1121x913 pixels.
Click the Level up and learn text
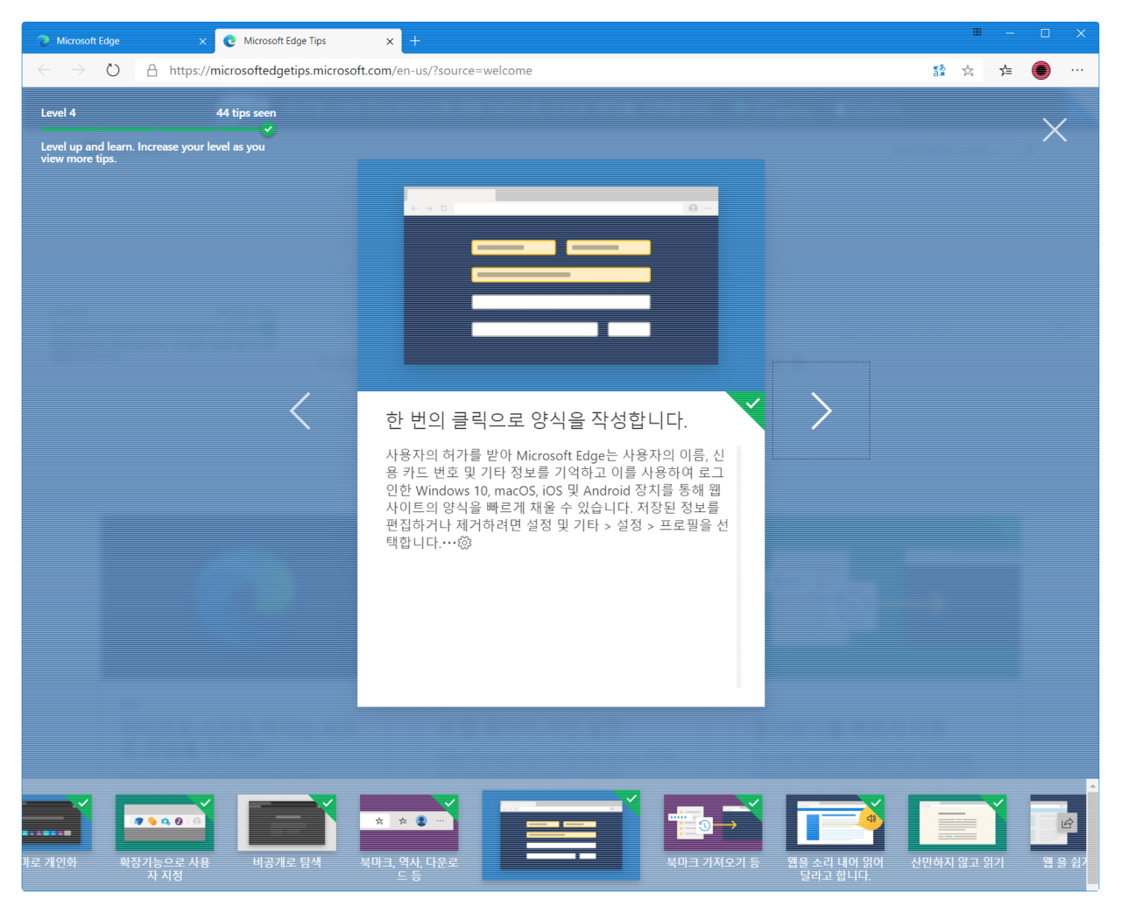(x=152, y=152)
